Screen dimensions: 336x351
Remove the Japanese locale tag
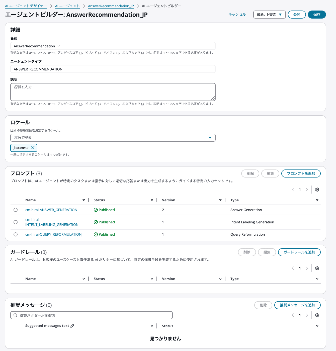(x=33, y=148)
